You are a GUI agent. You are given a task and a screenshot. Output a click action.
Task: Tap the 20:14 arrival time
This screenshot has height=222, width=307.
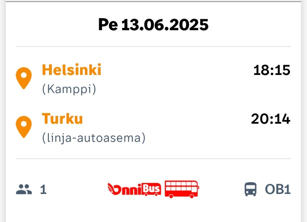pyautogui.click(x=271, y=119)
